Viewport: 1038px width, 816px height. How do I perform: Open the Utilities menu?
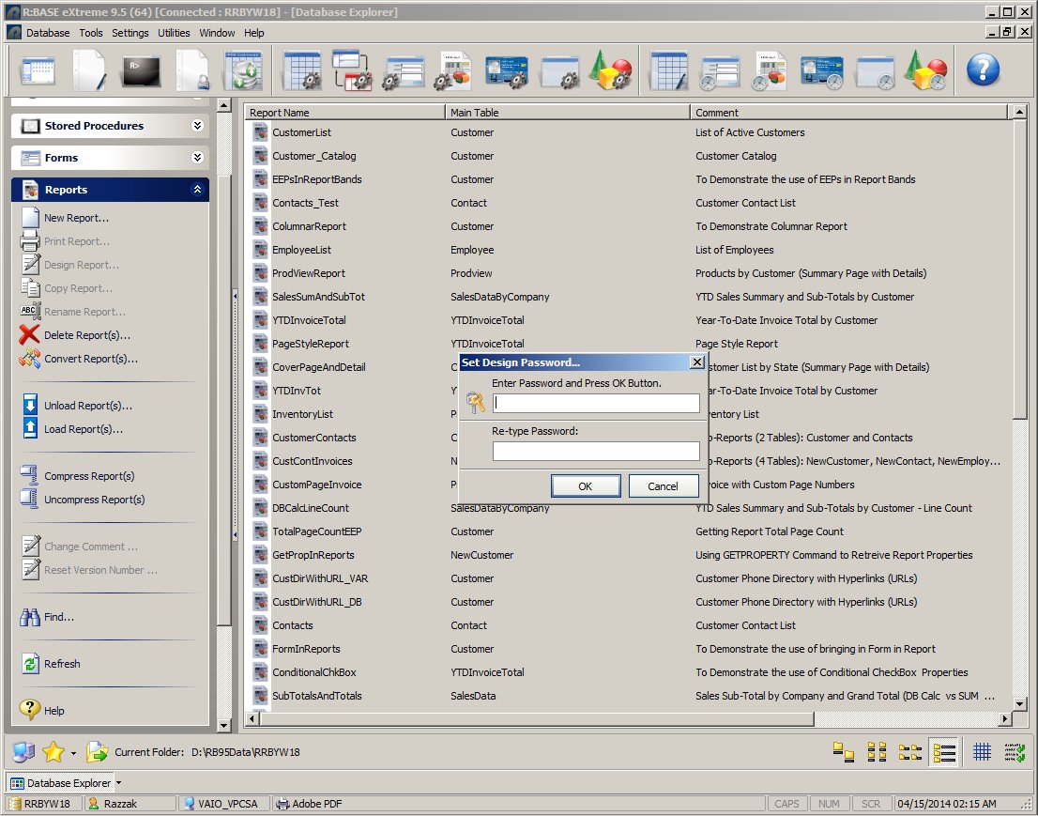coord(174,33)
